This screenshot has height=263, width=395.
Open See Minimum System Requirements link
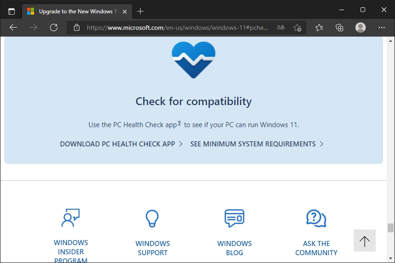[x=253, y=144]
